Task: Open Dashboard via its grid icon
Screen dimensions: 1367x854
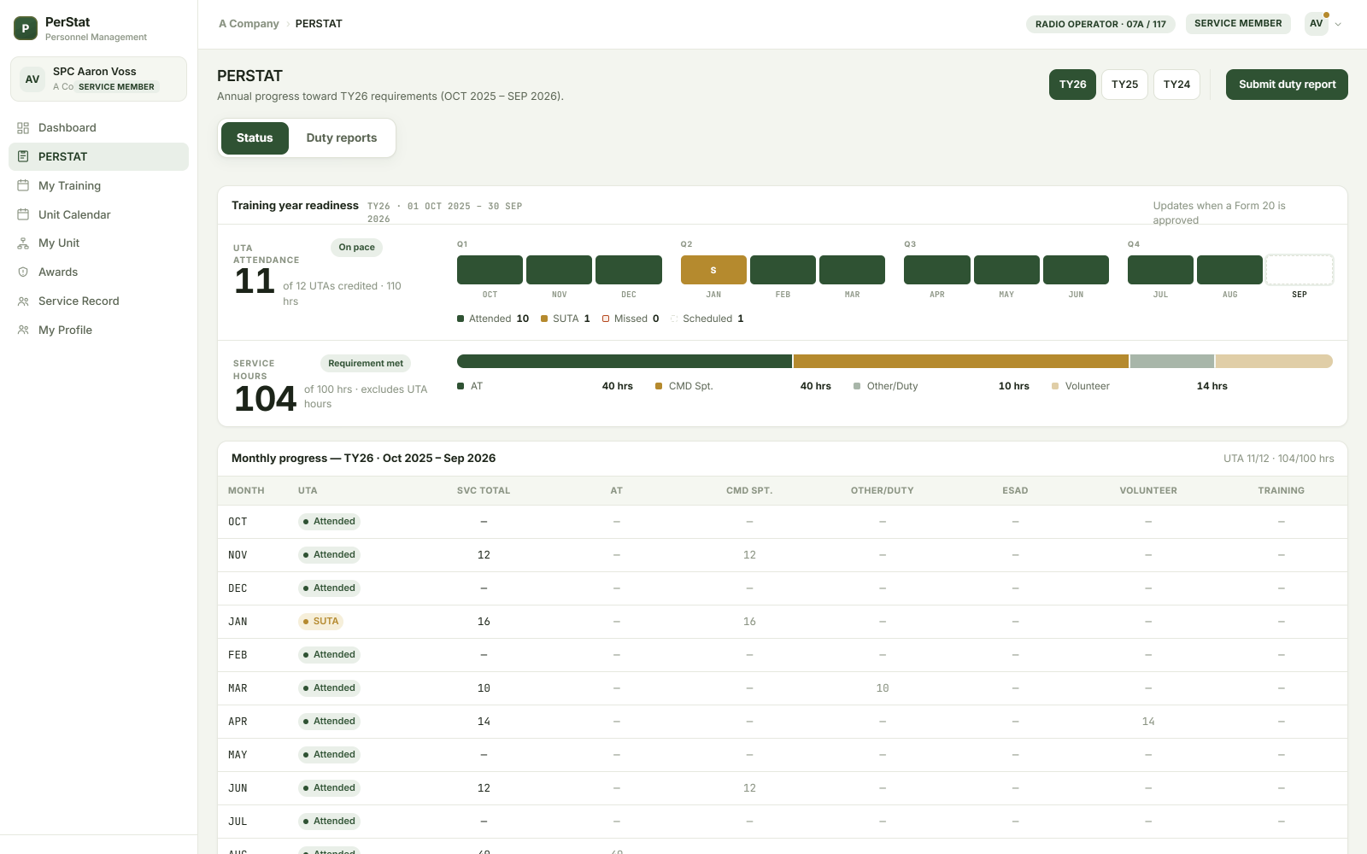Action: [23, 128]
